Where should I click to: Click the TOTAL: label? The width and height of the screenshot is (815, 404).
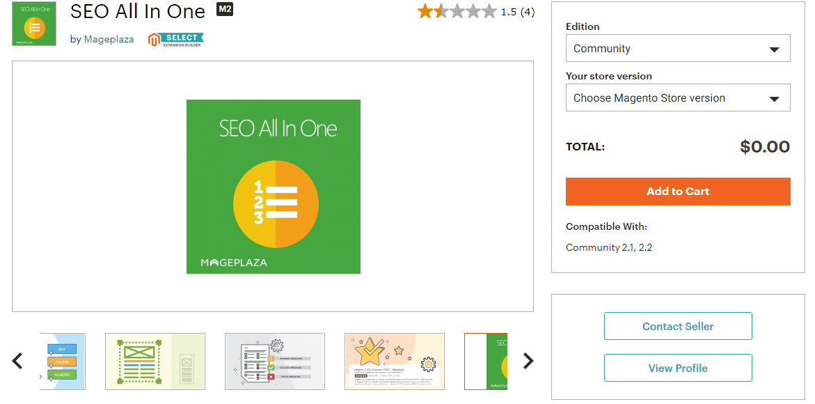point(585,147)
